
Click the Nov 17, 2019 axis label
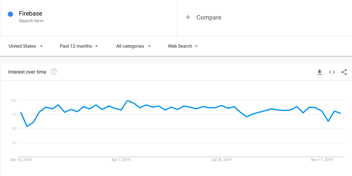pos(322,160)
